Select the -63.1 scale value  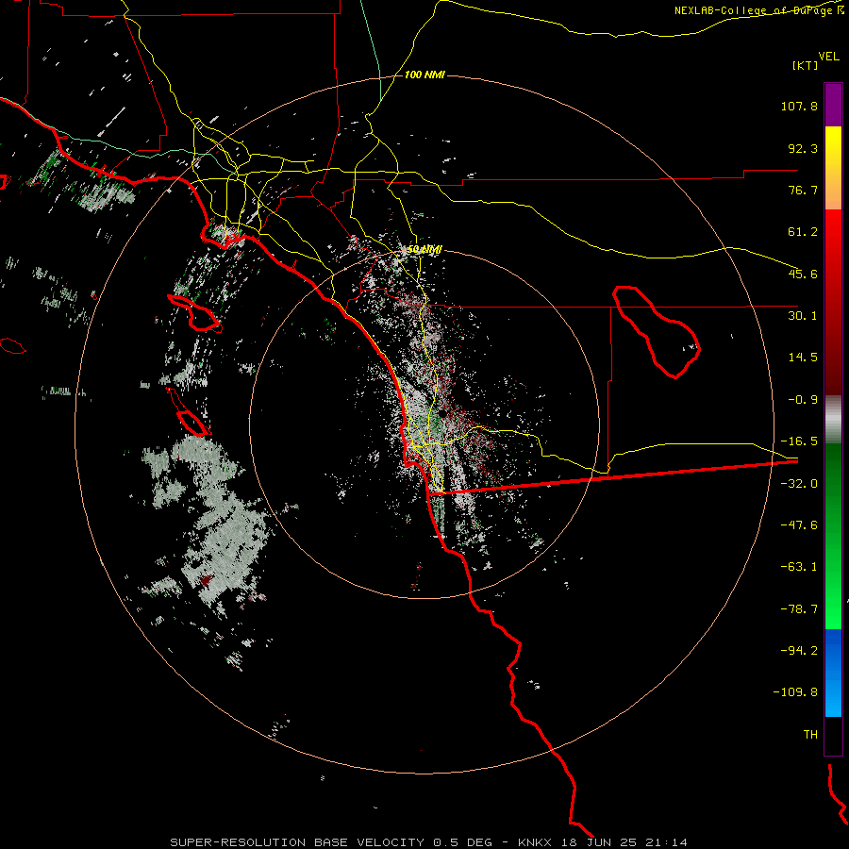point(799,567)
